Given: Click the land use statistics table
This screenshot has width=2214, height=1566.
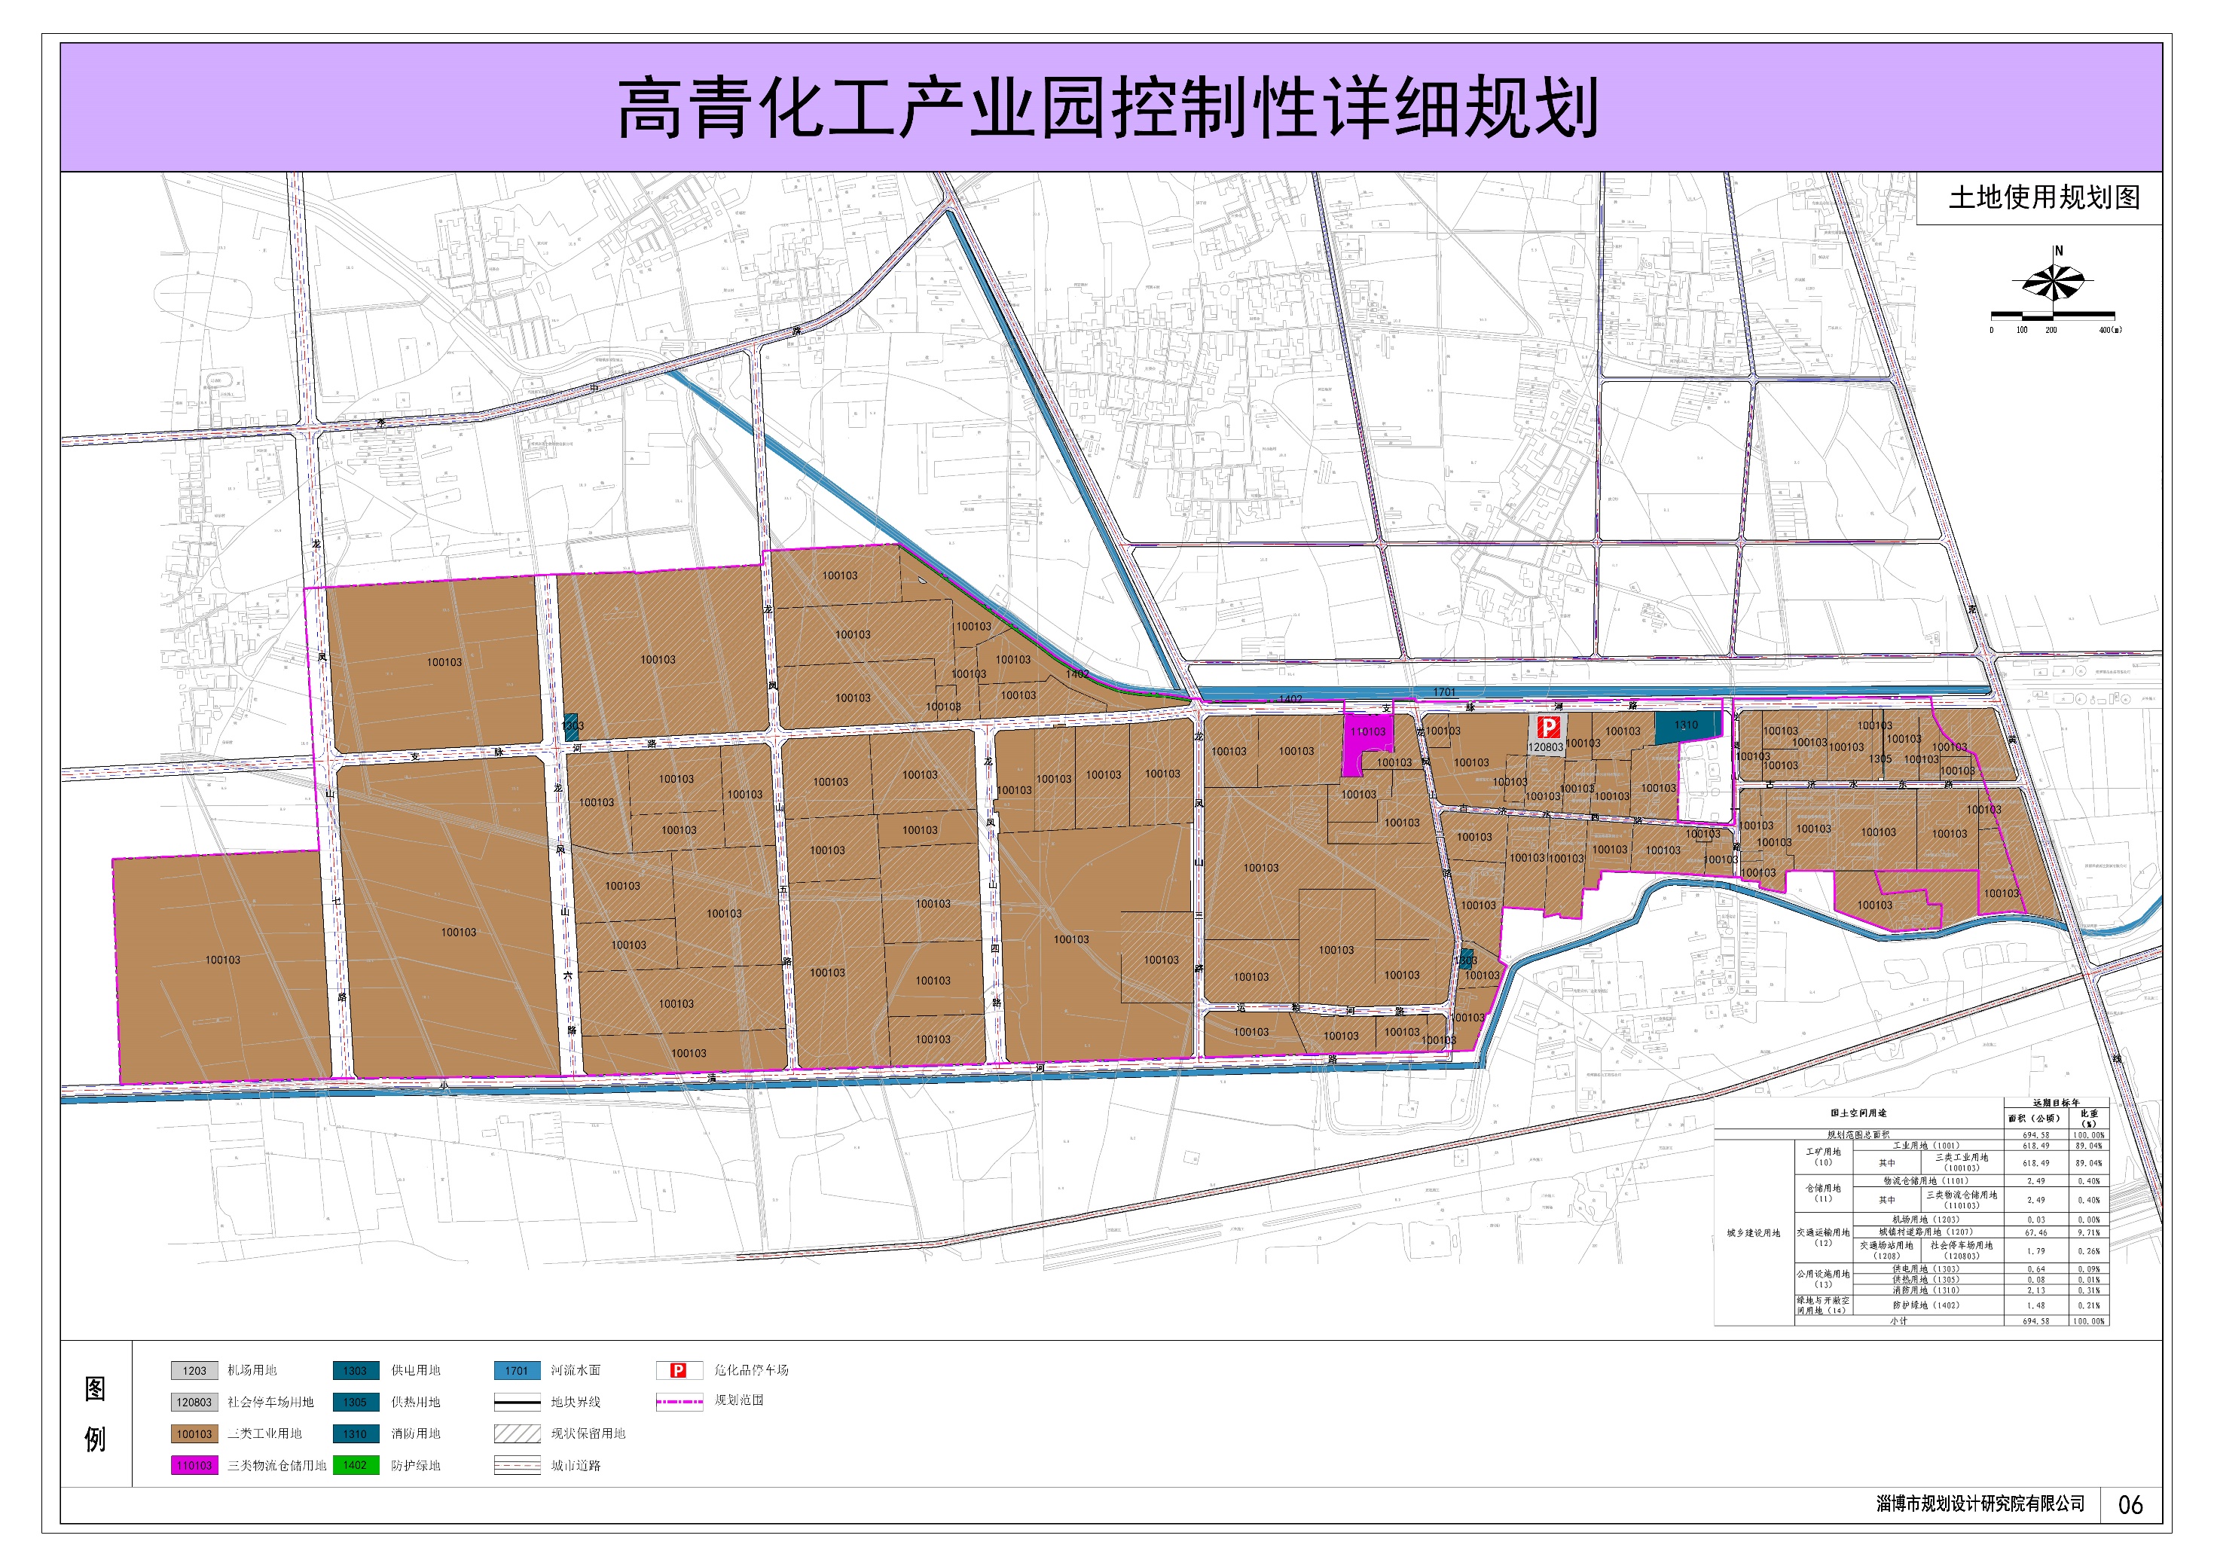Looking at the screenshot, I should (1911, 1212).
